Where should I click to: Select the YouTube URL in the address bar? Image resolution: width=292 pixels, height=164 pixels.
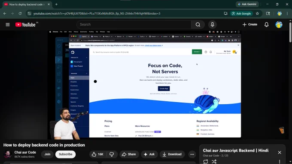[97, 13]
